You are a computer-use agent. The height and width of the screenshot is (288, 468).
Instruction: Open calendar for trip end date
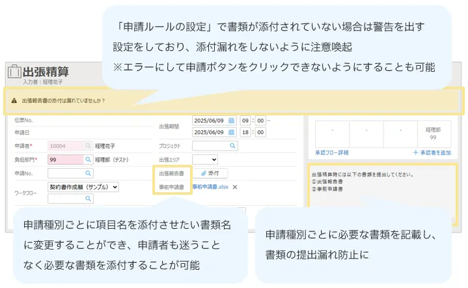coord(230,132)
